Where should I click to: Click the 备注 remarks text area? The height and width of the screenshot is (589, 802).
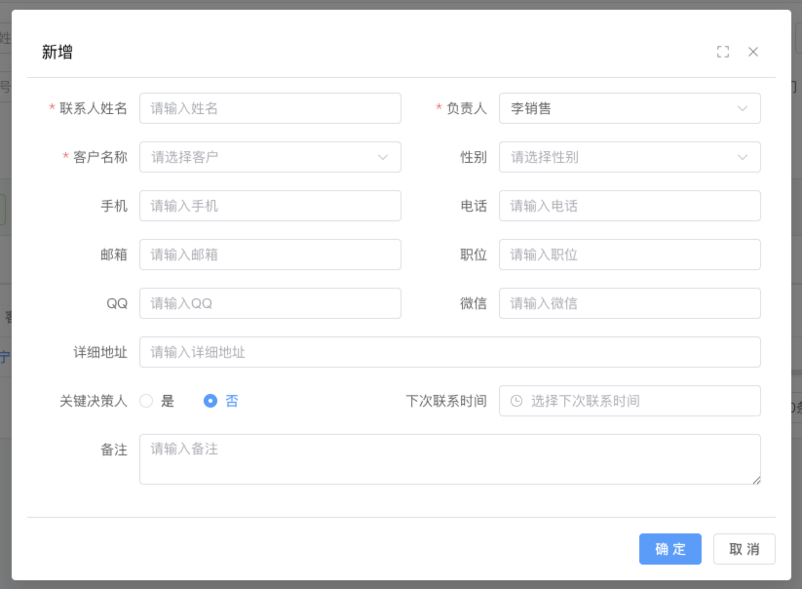tap(449, 459)
